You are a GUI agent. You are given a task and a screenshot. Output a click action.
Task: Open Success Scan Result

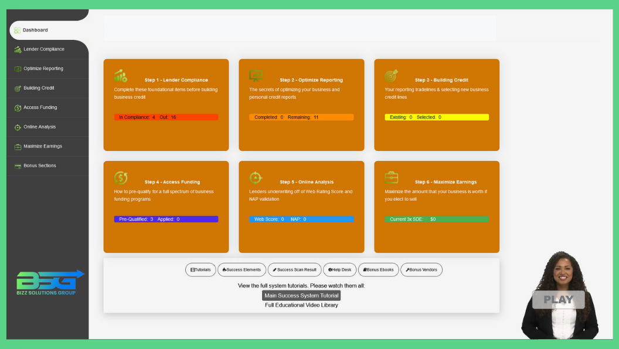294,270
